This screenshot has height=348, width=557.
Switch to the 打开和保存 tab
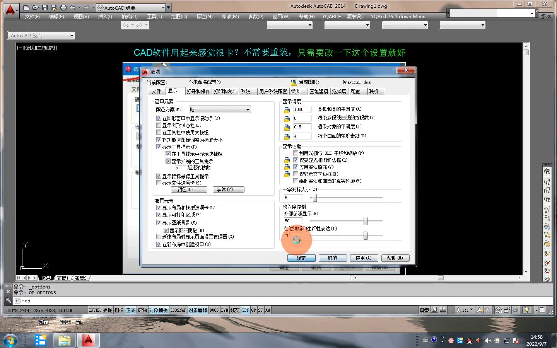198,91
